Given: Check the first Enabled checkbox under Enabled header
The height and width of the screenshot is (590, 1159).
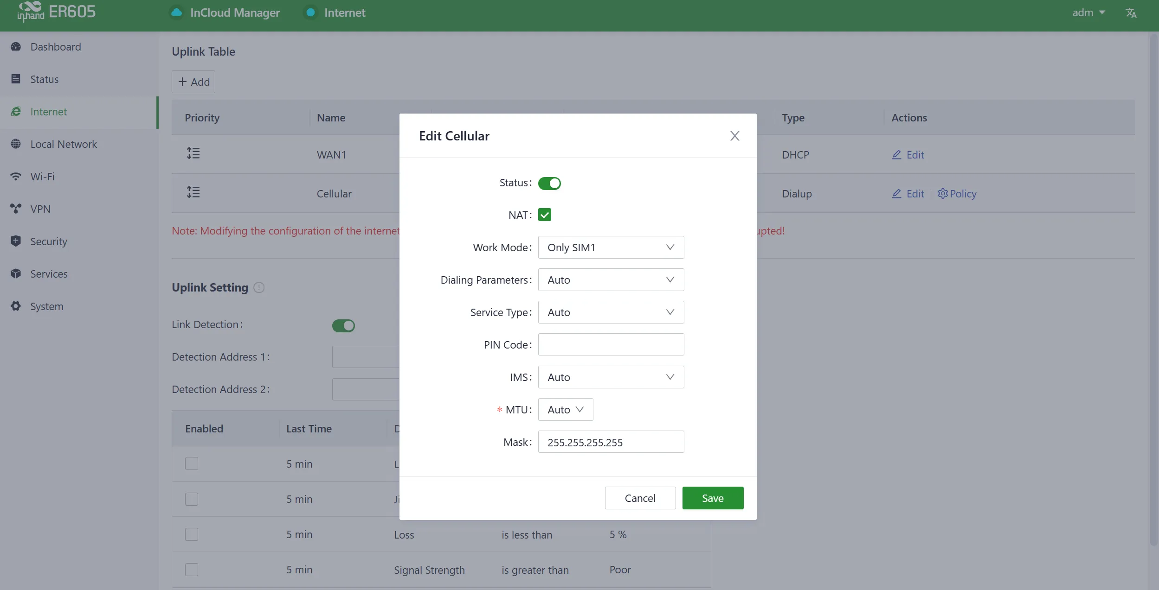Looking at the screenshot, I should tap(192, 463).
